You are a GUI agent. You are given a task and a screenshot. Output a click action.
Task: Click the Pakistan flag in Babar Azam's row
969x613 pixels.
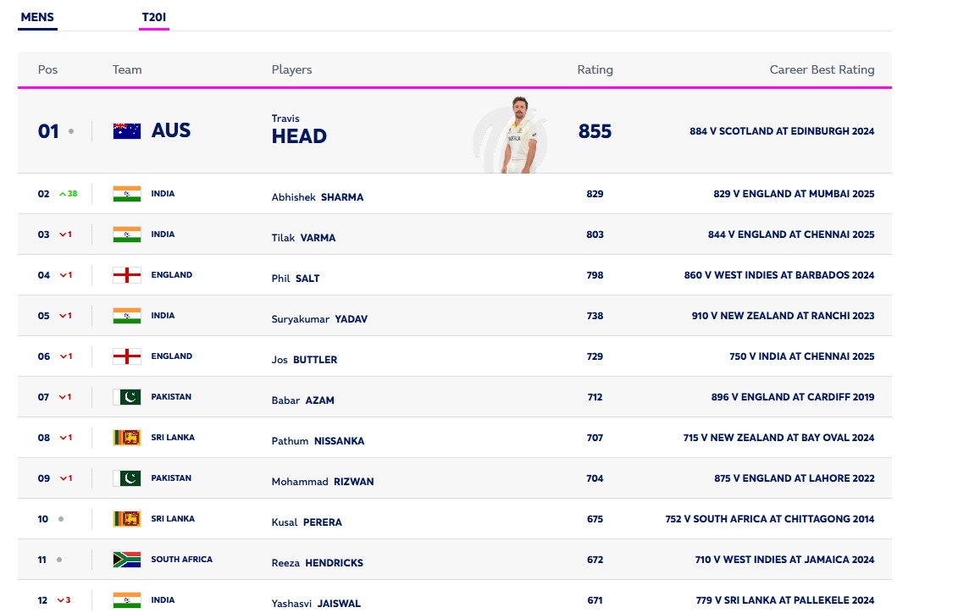(127, 397)
